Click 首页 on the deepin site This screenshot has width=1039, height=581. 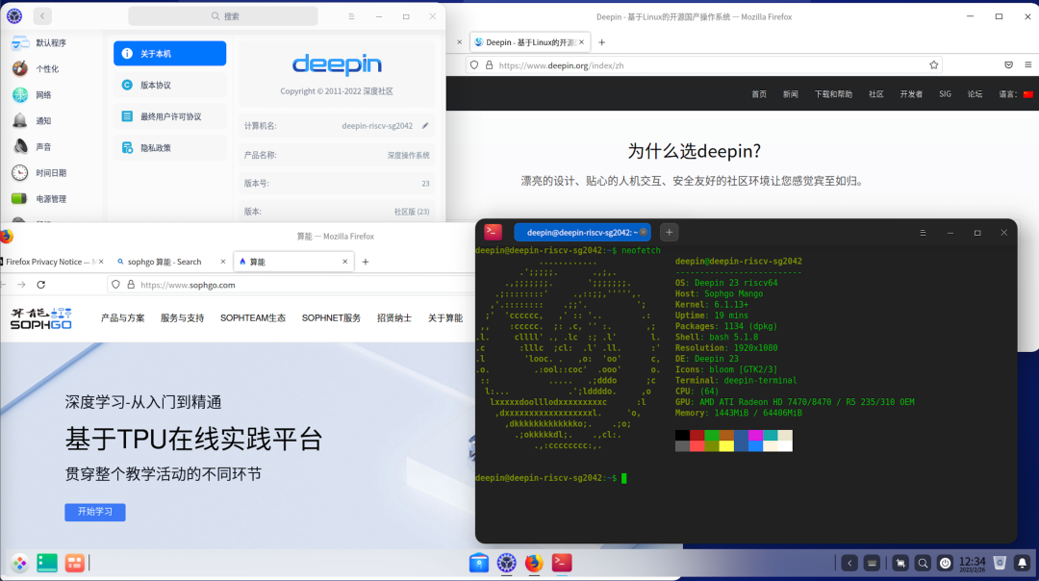(759, 94)
